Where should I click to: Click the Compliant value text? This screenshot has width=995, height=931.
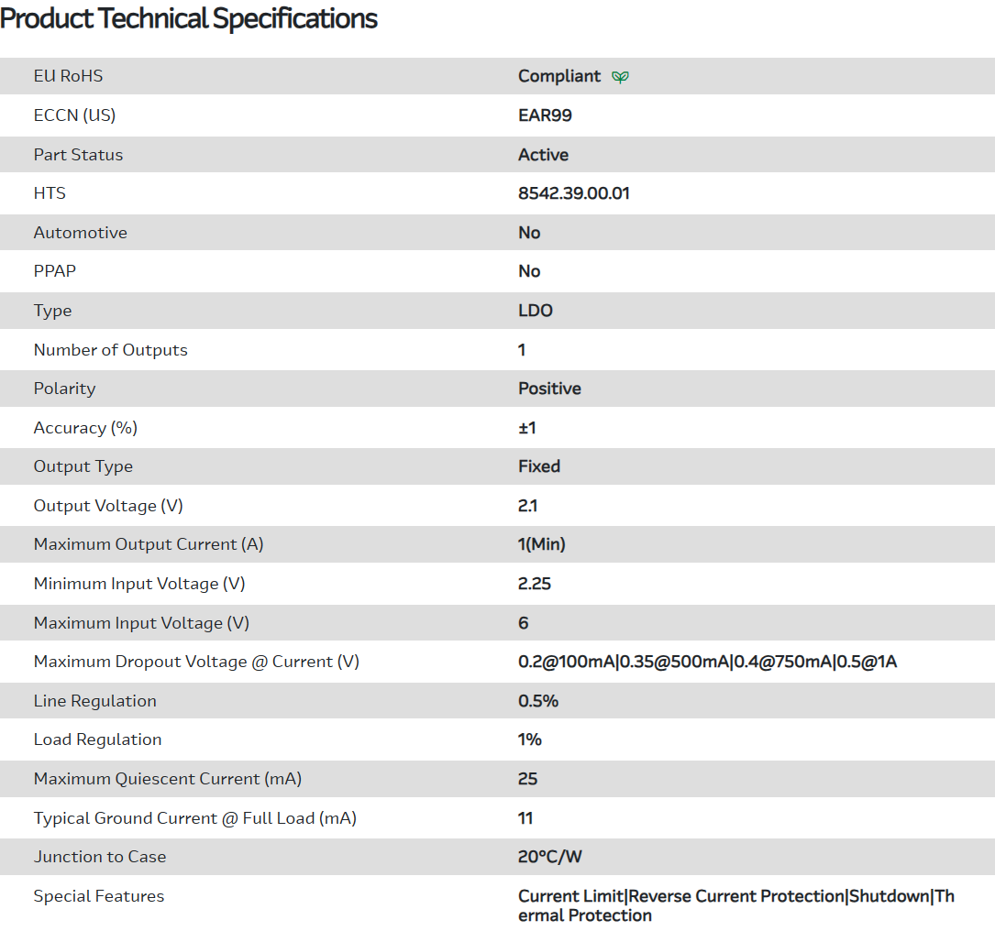click(x=559, y=76)
